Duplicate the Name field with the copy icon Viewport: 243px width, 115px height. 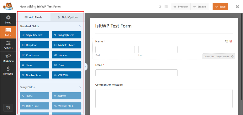pyautogui.click(x=226, y=41)
